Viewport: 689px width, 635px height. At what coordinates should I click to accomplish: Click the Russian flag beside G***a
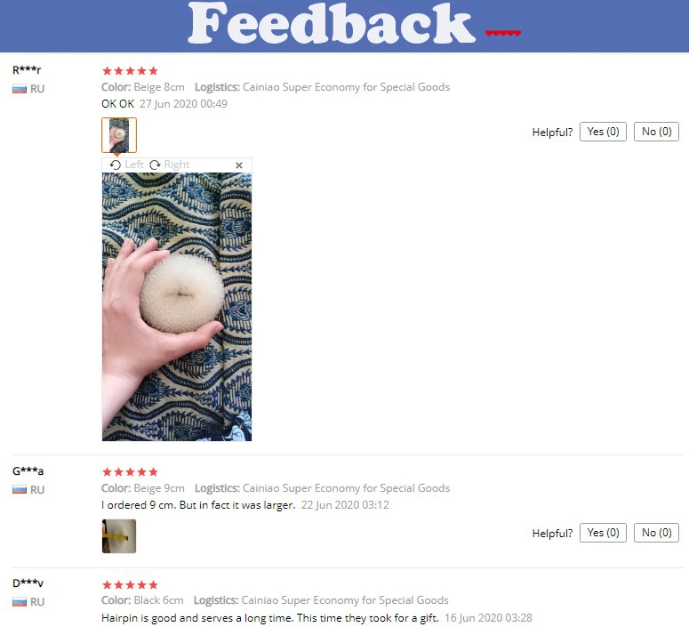pyautogui.click(x=20, y=489)
